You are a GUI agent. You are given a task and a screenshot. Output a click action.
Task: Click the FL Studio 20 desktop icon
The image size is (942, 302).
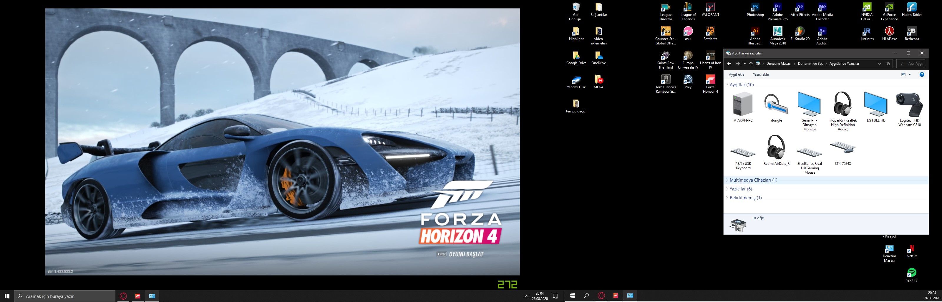click(800, 34)
